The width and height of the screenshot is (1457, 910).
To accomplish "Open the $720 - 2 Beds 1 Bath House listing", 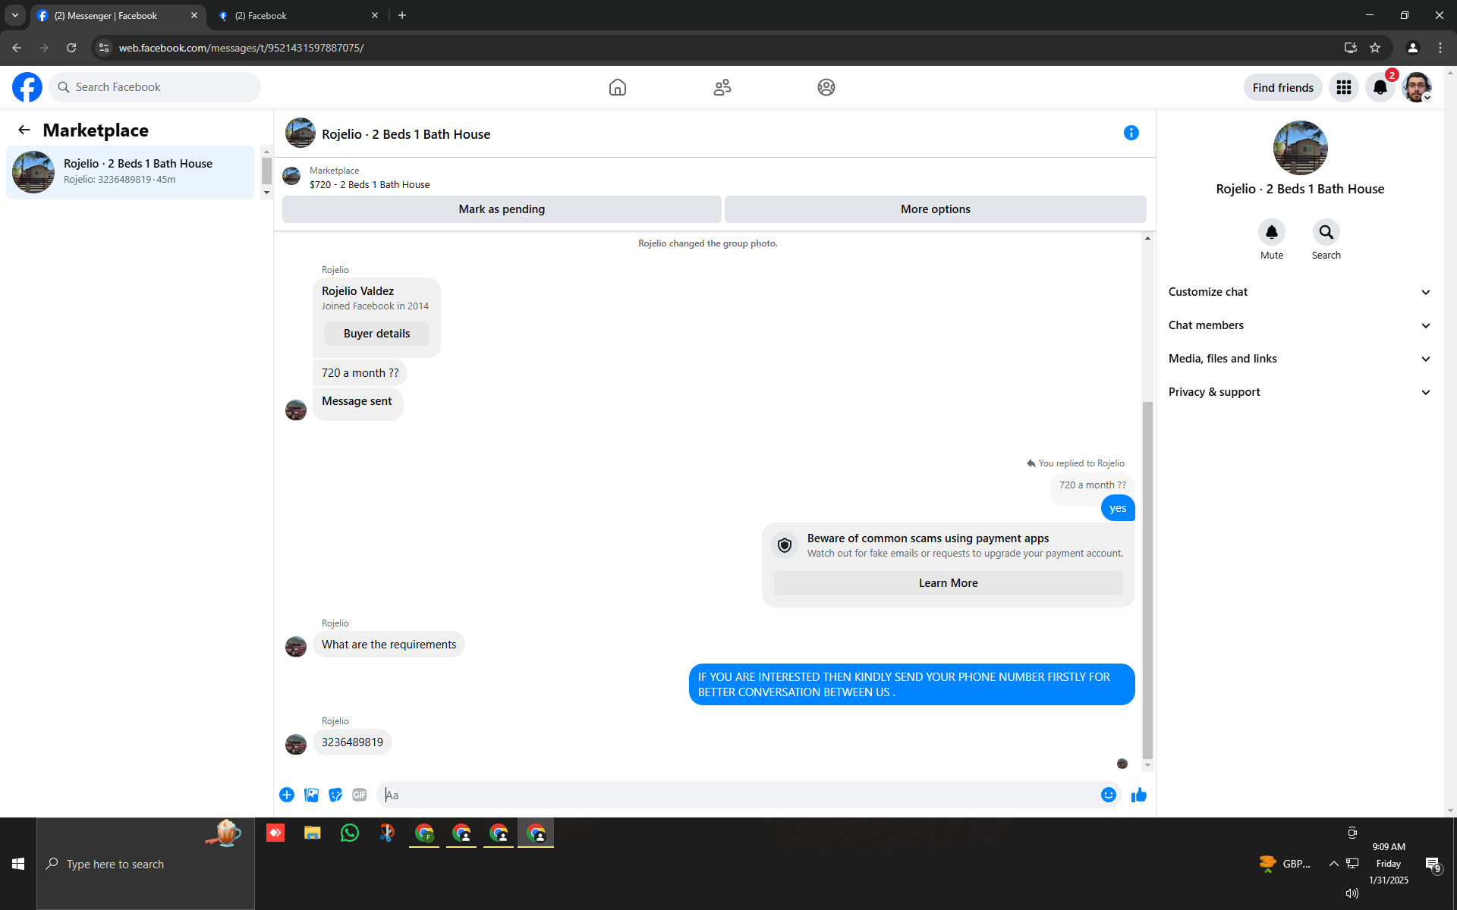I will pyautogui.click(x=370, y=184).
